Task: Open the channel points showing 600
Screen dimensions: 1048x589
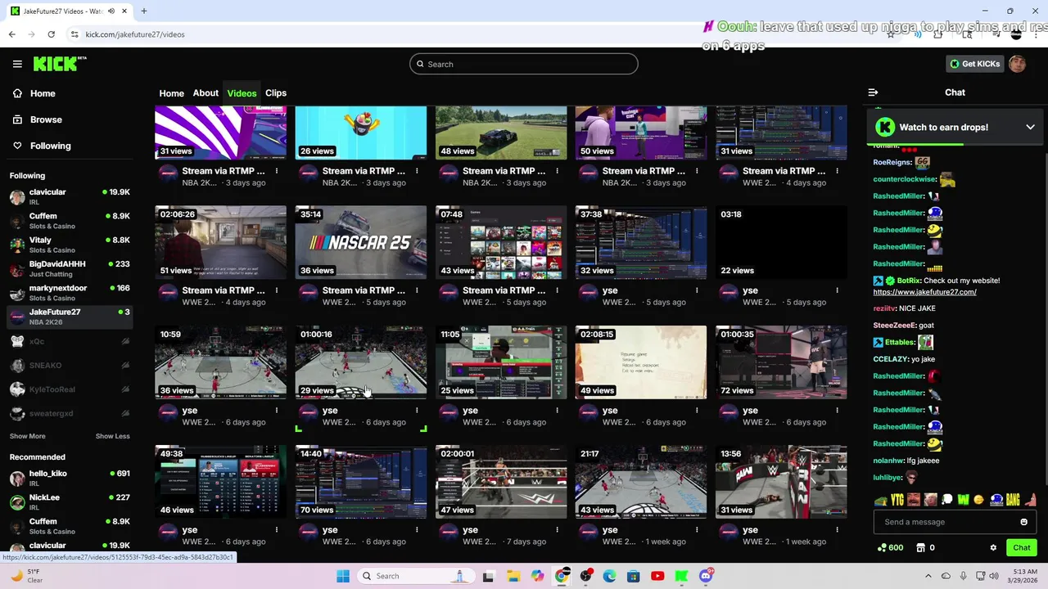Action: 890,548
